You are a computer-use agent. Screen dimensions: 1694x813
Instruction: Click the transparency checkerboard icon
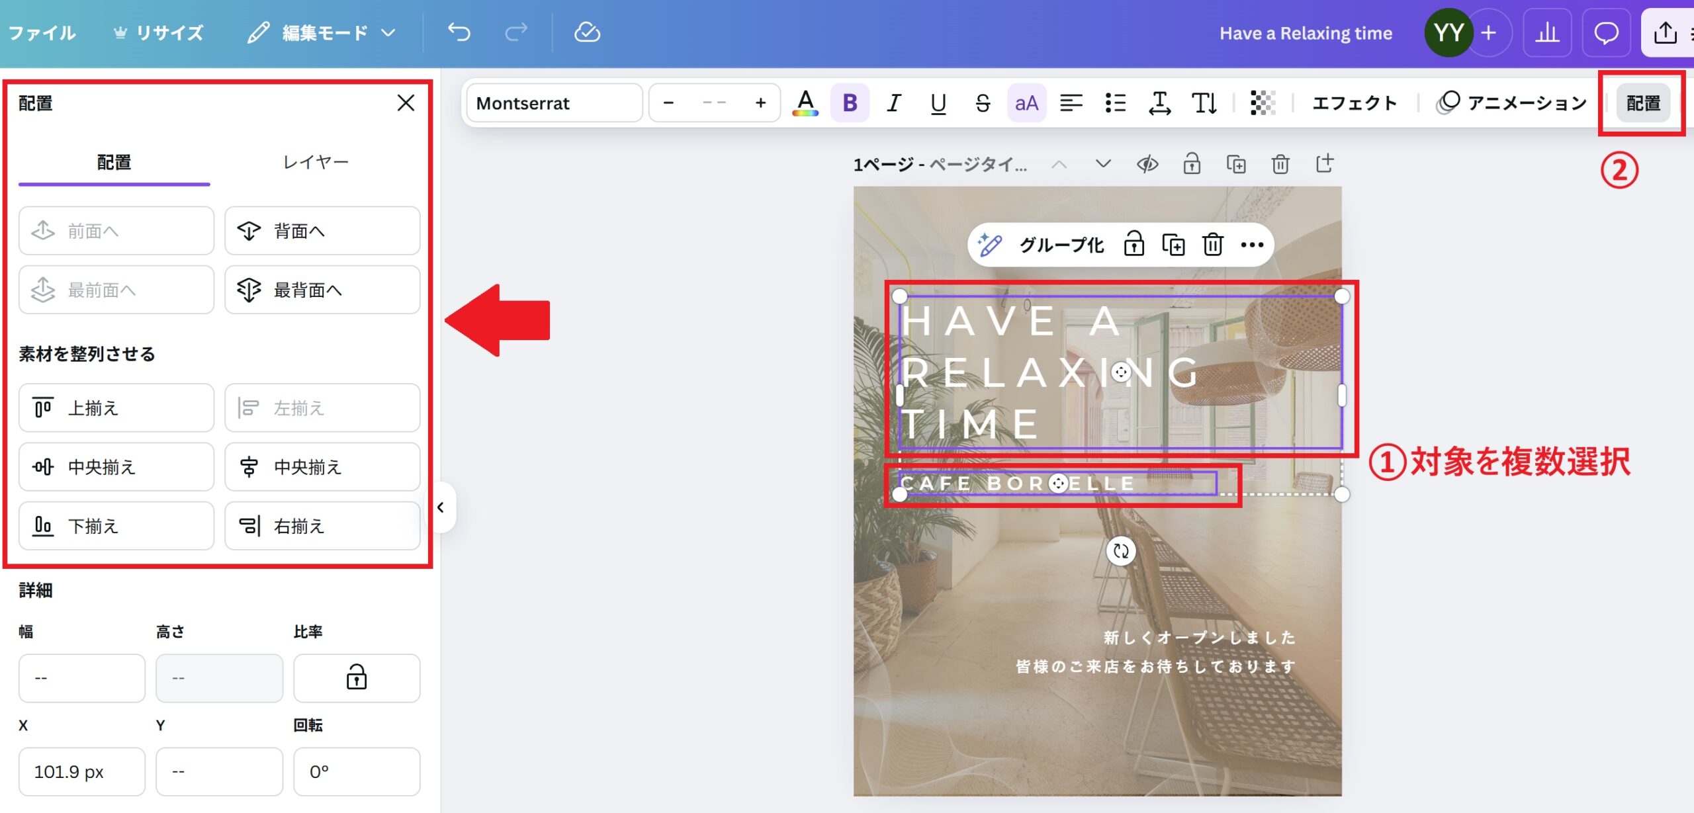(x=1263, y=103)
